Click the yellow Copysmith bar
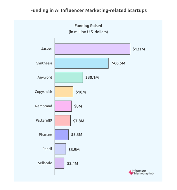The width and height of the screenshot is (177, 190). pos(64,92)
